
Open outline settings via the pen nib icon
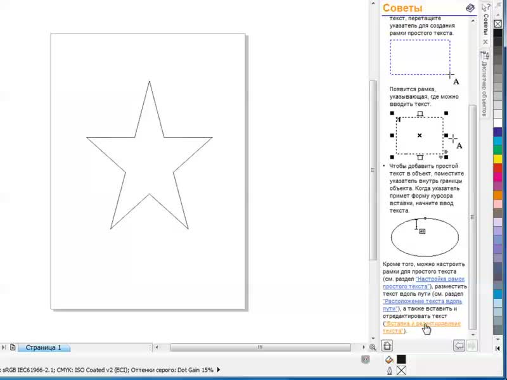click(x=389, y=370)
